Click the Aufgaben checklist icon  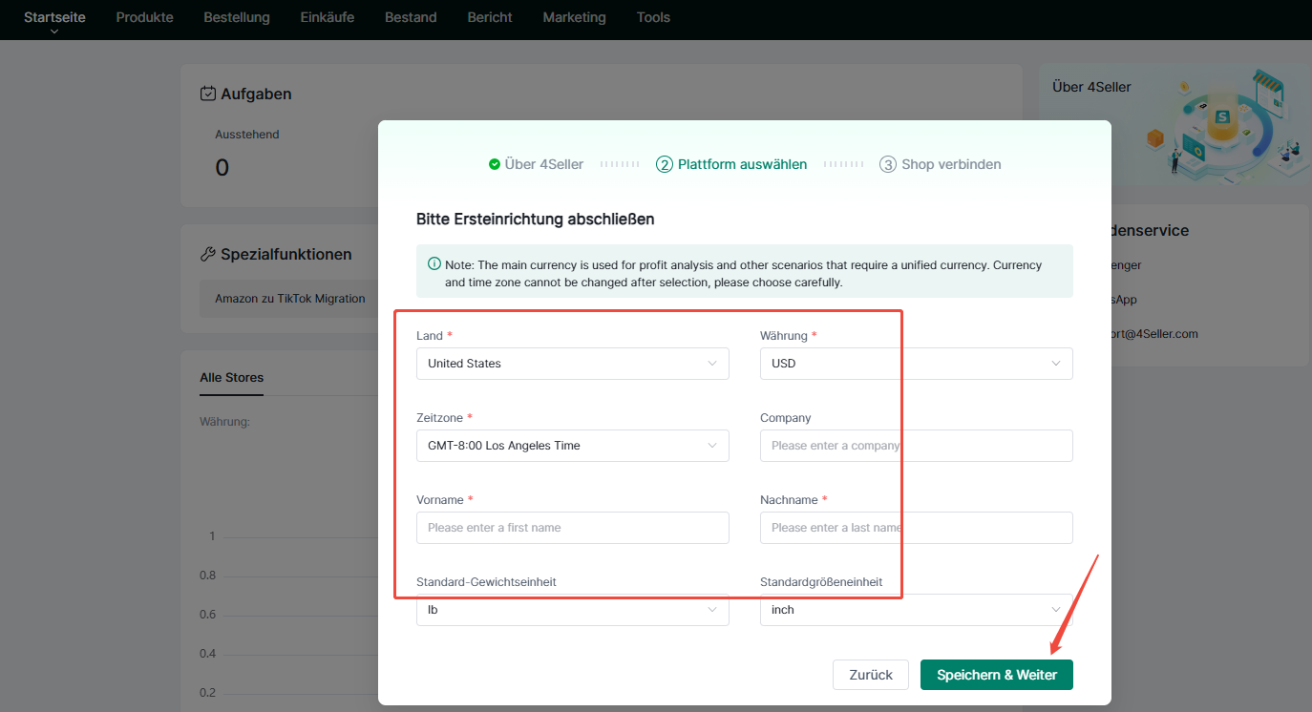tap(208, 94)
